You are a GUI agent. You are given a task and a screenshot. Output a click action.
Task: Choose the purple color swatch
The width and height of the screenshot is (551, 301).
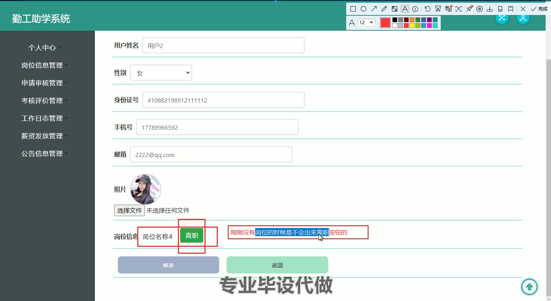(x=429, y=20)
